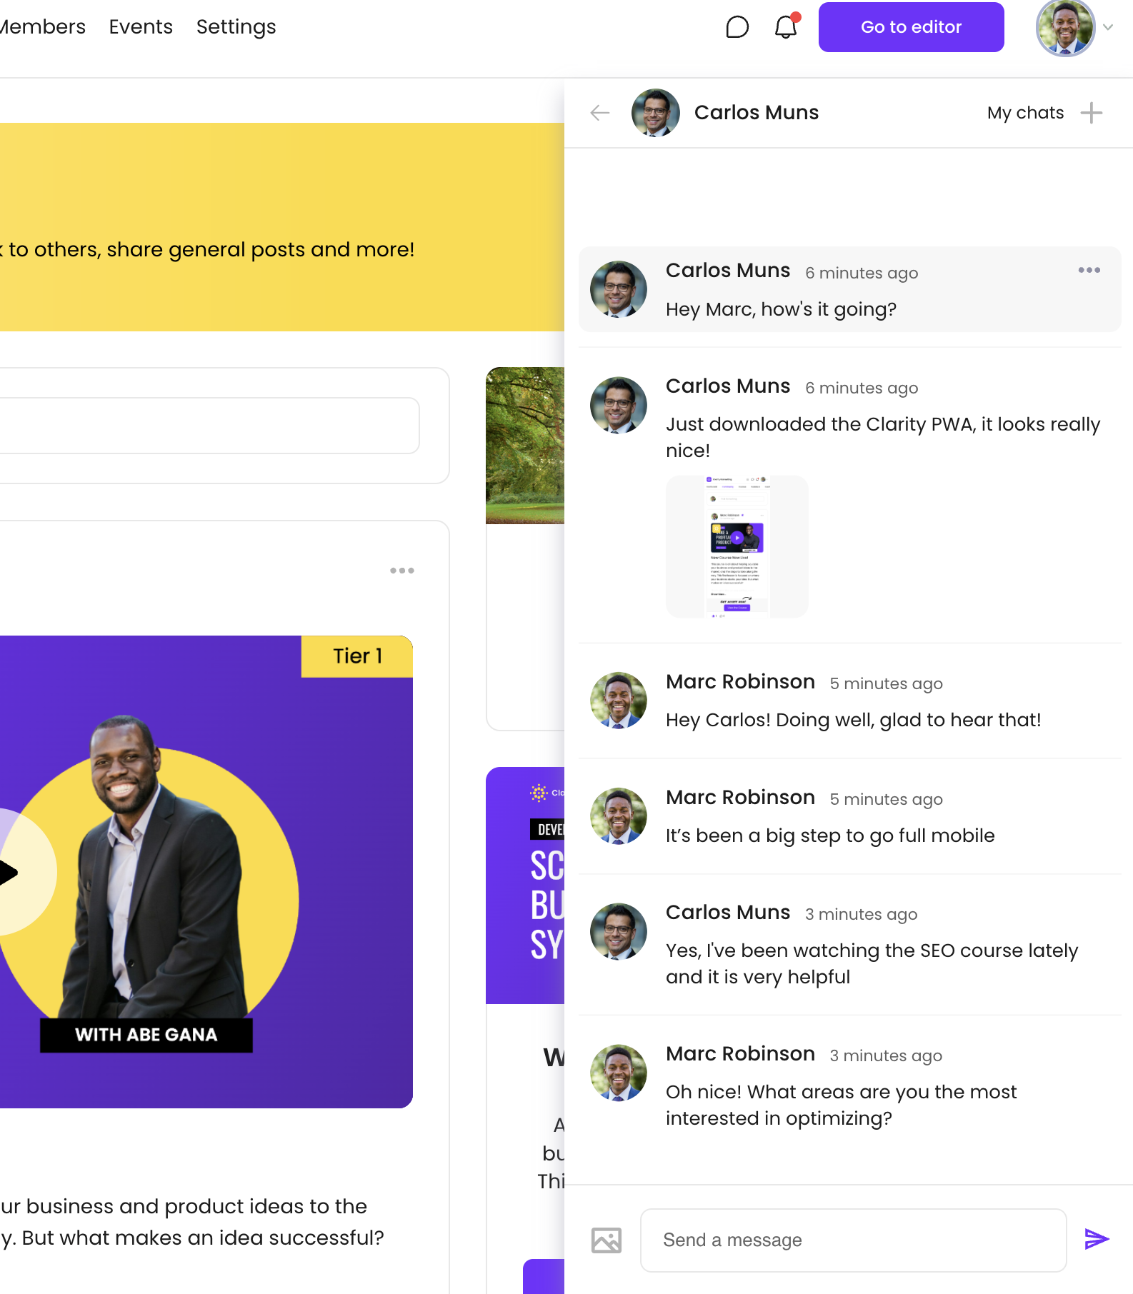Click the Go to editor button

[911, 27]
